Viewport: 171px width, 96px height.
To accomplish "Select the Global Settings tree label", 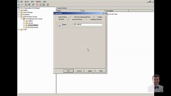I will pyautogui.click(x=28, y=13).
